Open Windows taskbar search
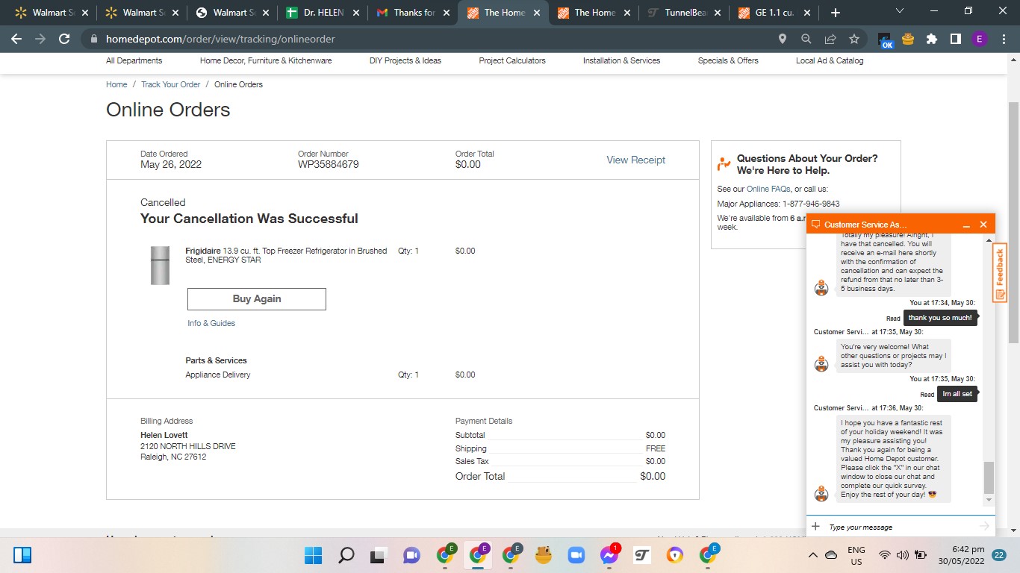Viewport: 1020px width, 573px height. coord(346,555)
